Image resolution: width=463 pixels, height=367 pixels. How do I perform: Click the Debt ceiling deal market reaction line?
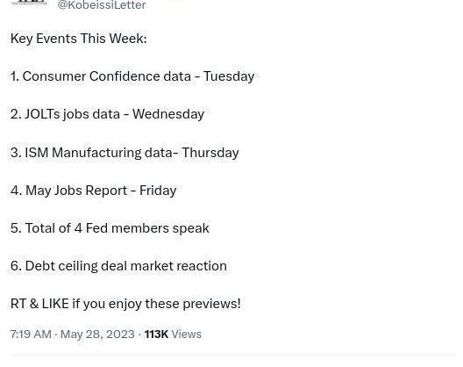(118, 266)
